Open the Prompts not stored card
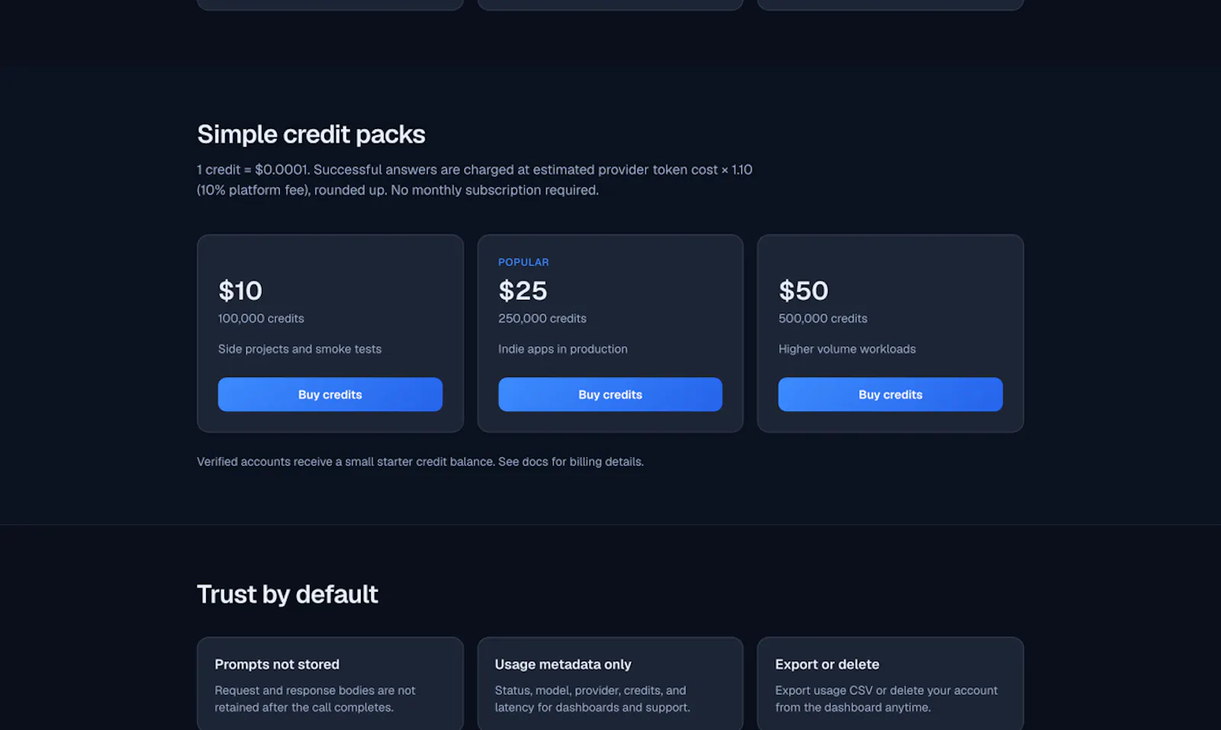 pyautogui.click(x=330, y=683)
